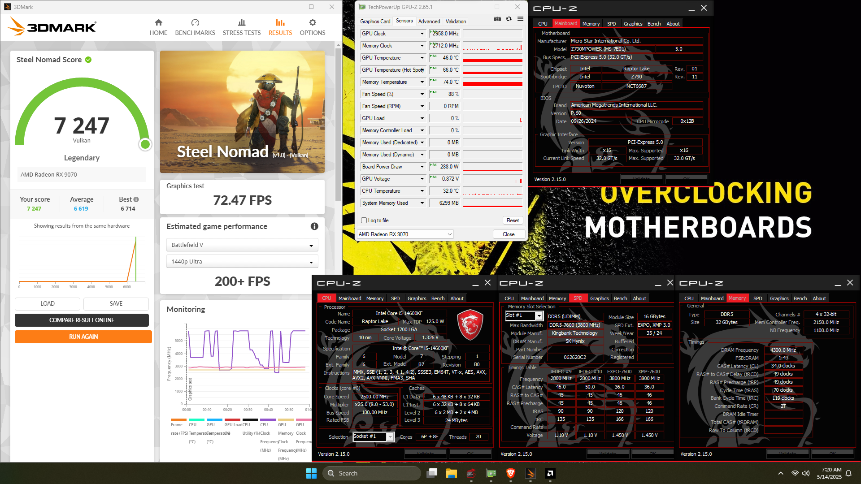
Task: Click the CPU Temperature cyan legend swatch
Action: click(196, 419)
